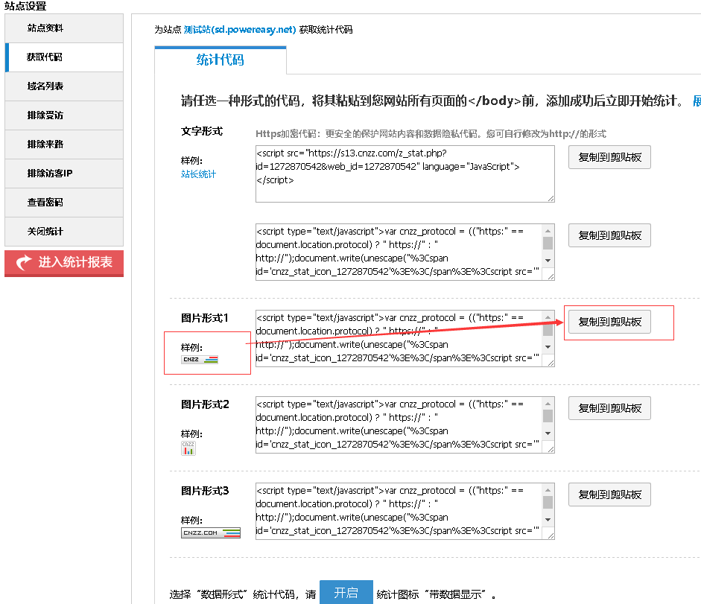
Task: Select the 统计代码 tab
Action: [x=220, y=60]
